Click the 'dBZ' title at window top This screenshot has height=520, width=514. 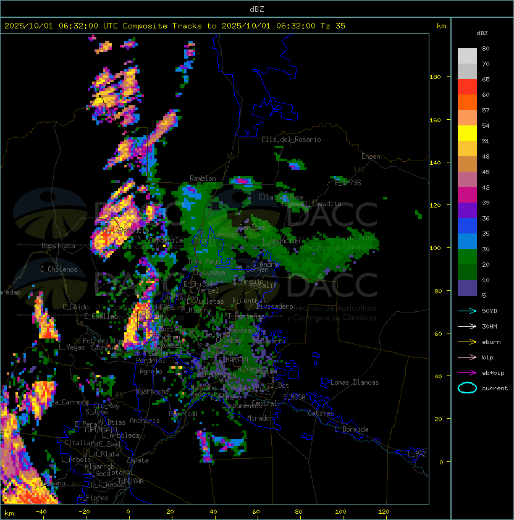257,9
